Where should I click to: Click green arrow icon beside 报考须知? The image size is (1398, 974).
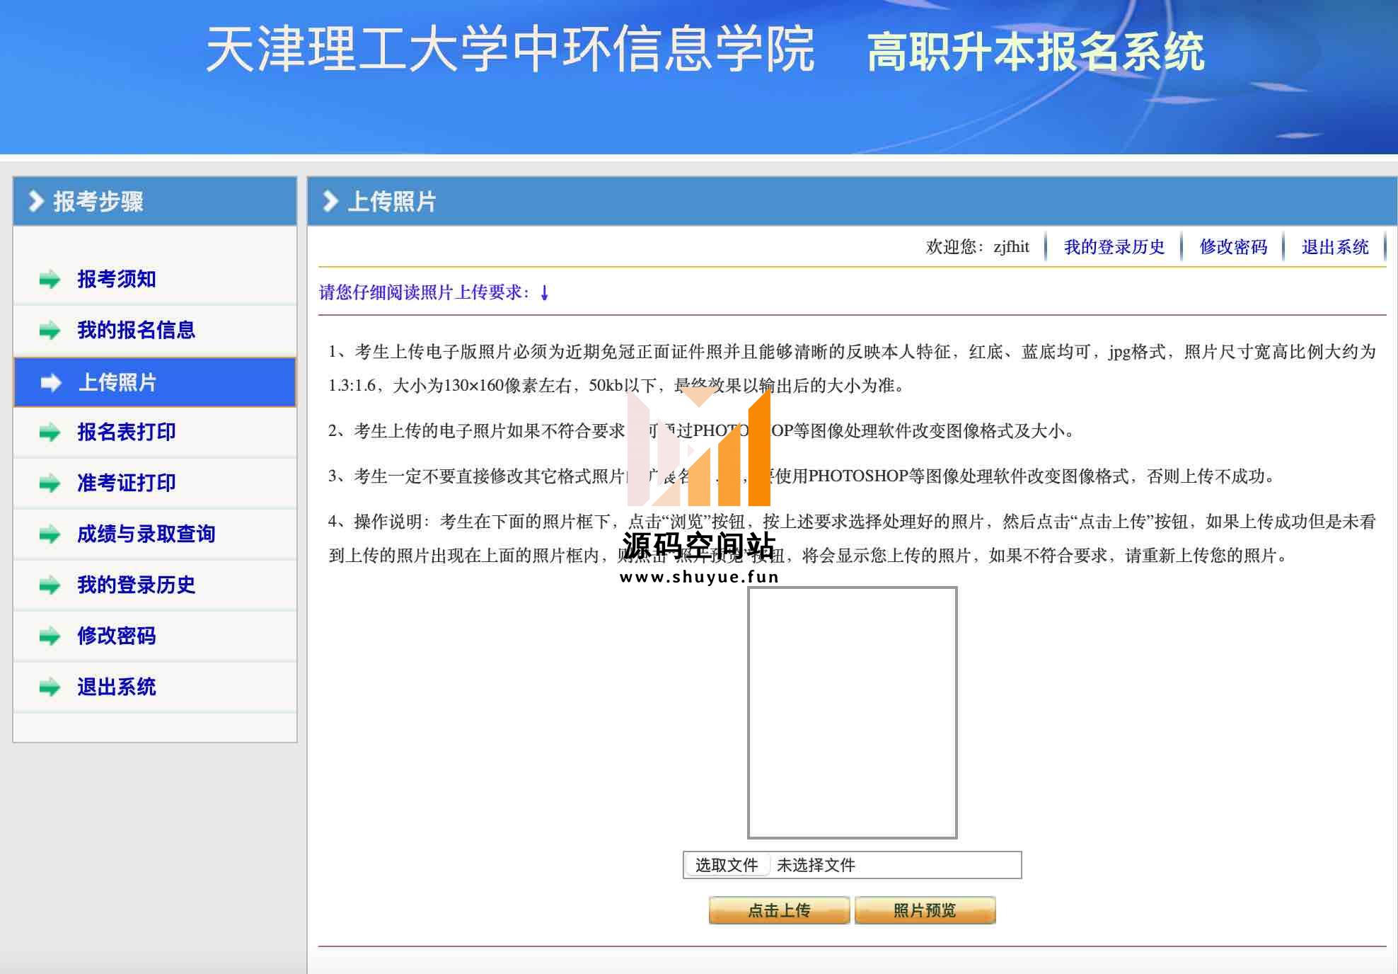pyautogui.click(x=50, y=280)
